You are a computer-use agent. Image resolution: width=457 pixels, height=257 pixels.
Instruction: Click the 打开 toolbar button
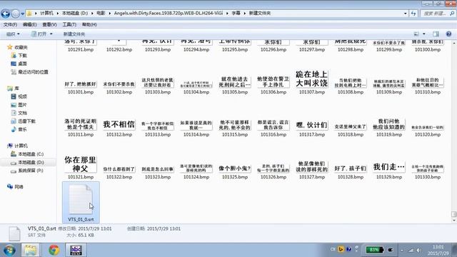tap(39, 34)
